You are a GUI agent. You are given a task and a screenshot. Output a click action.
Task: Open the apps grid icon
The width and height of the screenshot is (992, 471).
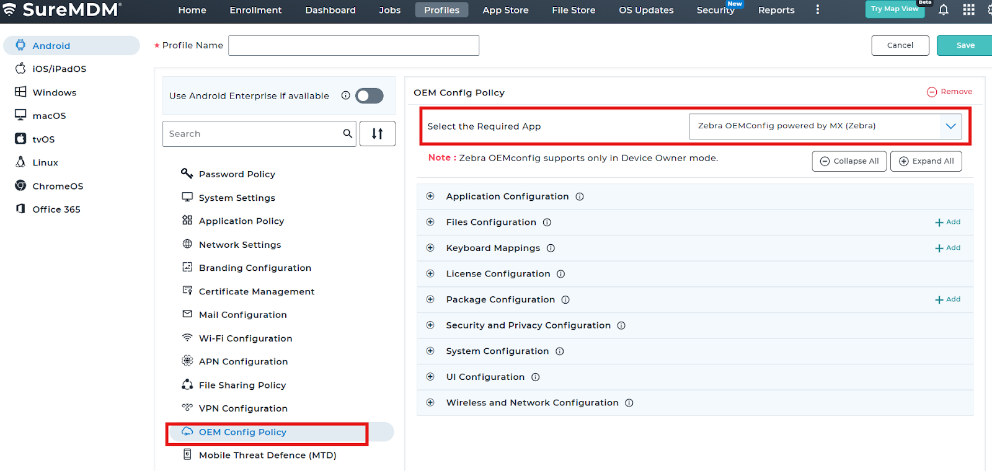tap(968, 10)
